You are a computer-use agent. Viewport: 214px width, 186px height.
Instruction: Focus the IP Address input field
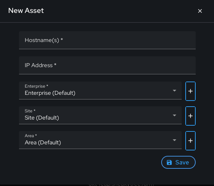click(107, 65)
